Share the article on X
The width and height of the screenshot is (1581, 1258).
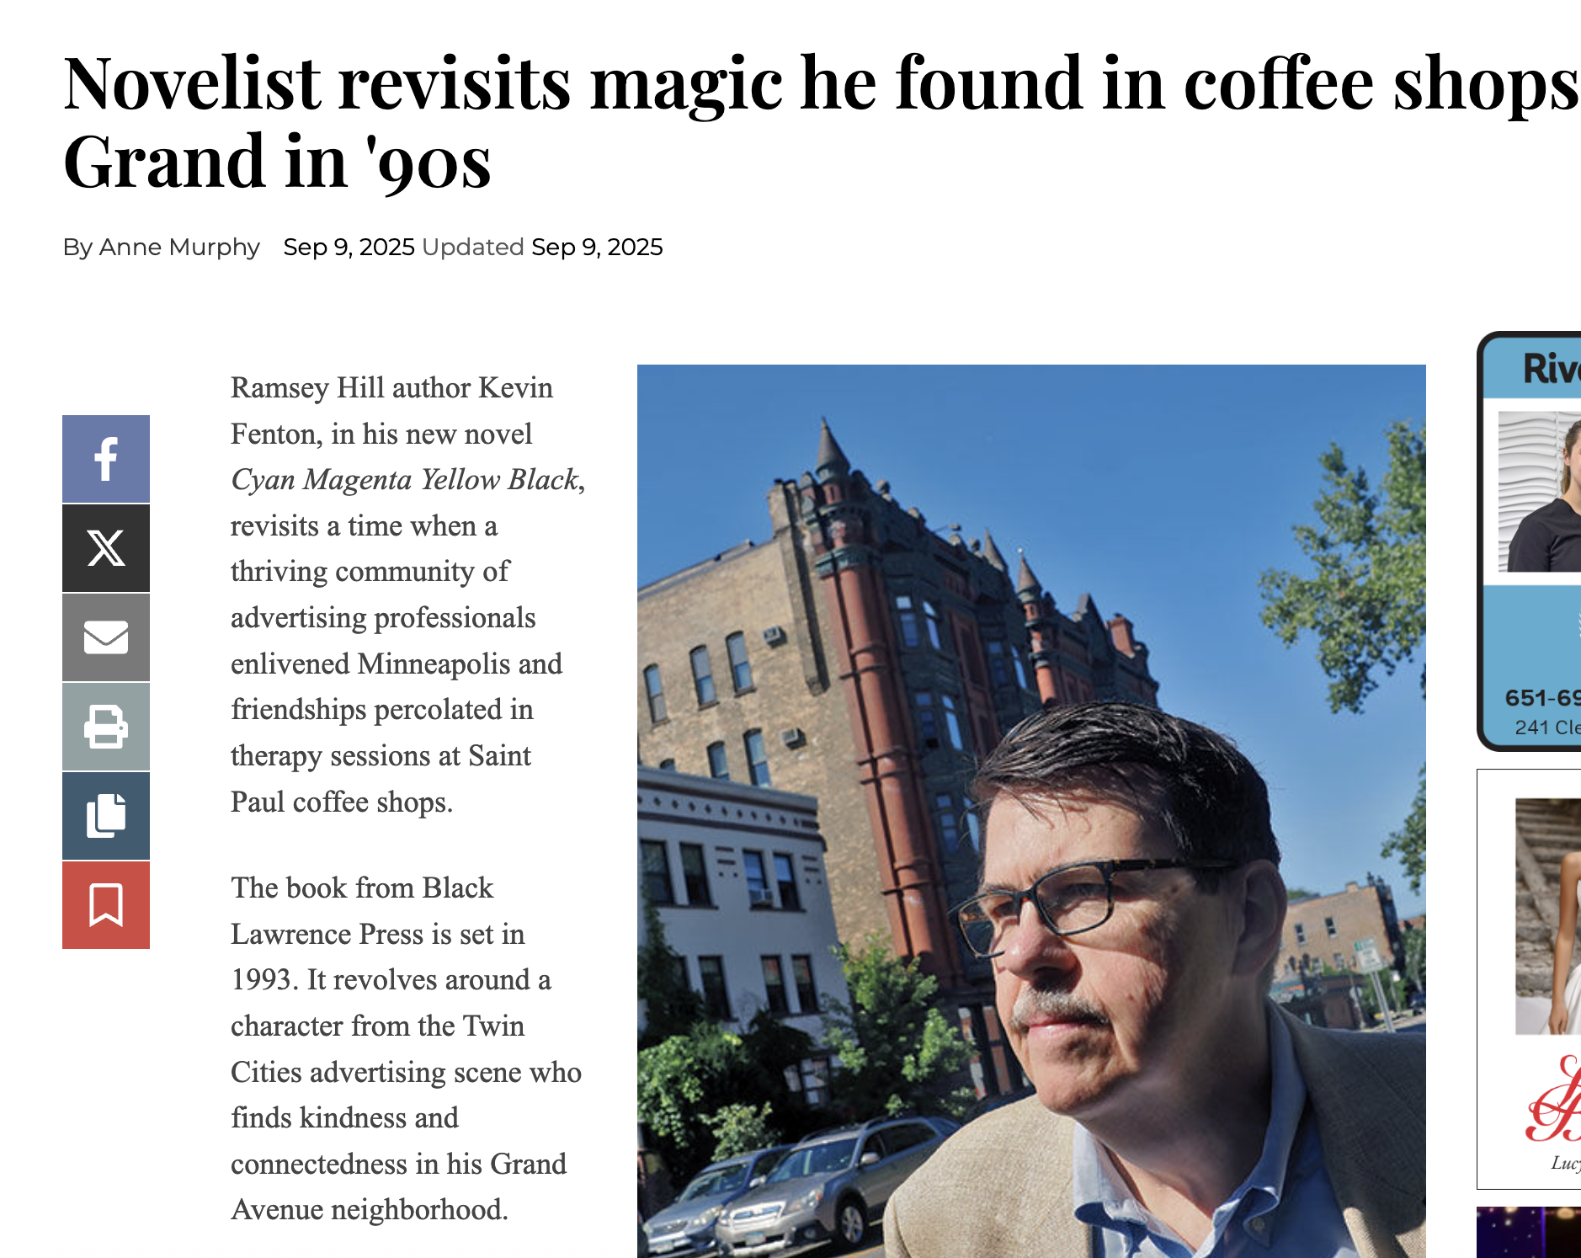pyautogui.click(x=106, y=548)
